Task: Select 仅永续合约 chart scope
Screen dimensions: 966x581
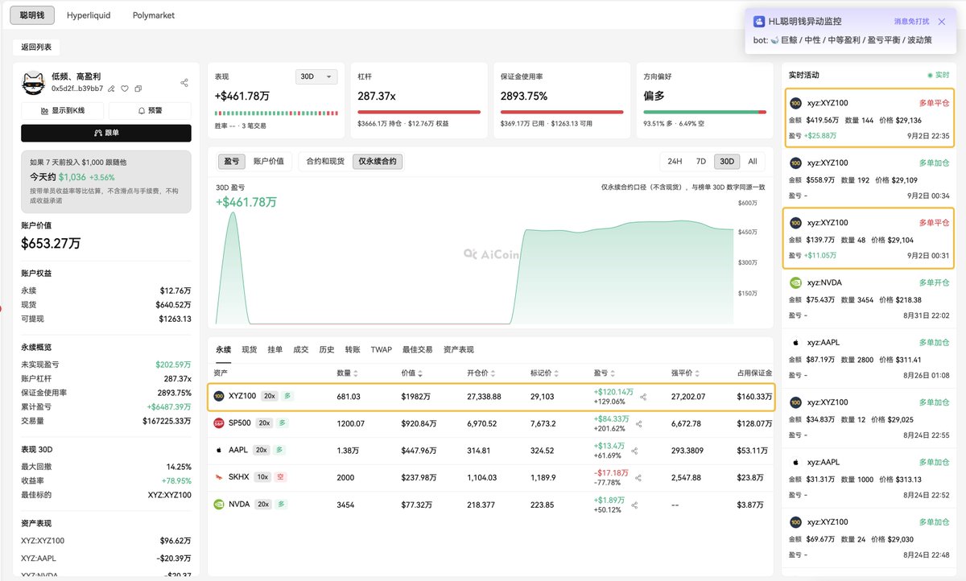Action: 377,161
